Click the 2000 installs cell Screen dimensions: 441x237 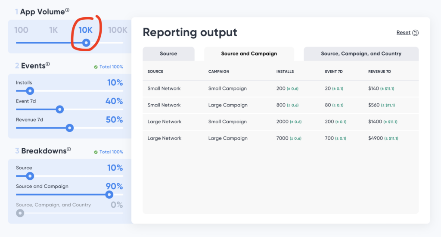(289, 122)
